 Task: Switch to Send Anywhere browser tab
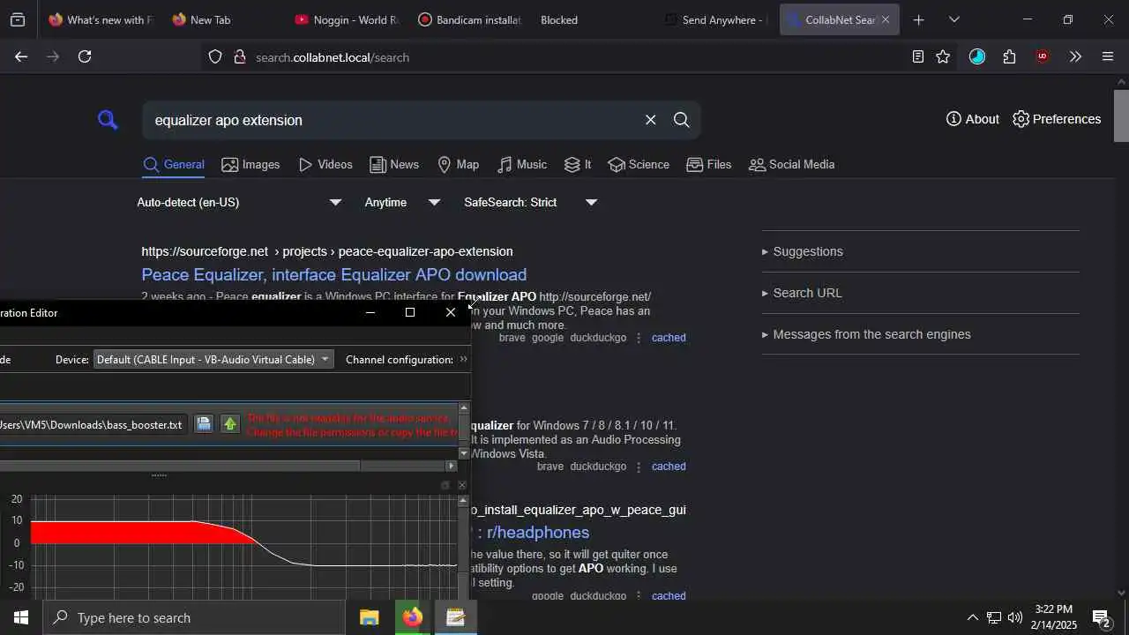click(715, 19)
